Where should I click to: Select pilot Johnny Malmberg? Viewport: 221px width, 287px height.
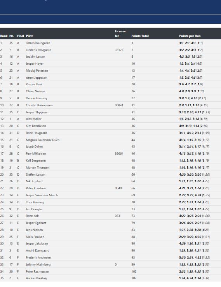38,264
